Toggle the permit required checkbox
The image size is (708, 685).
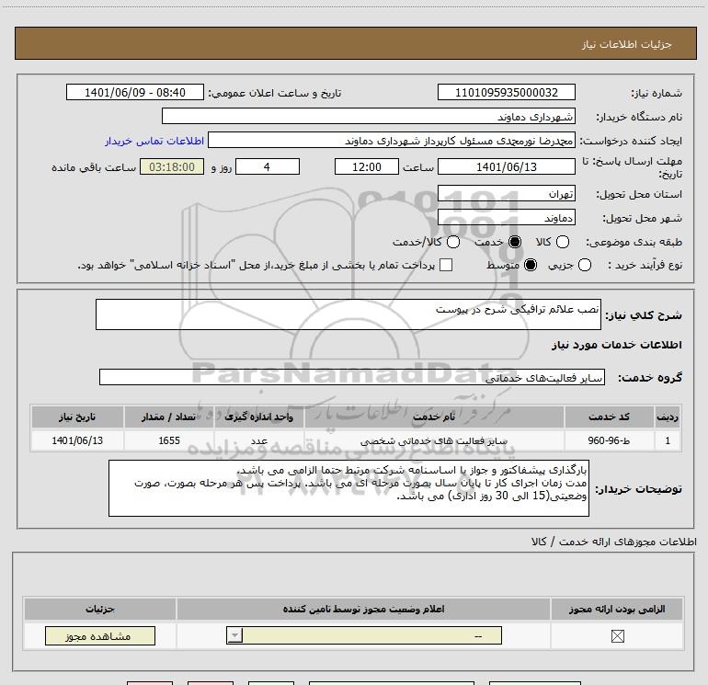pos(617,636)
